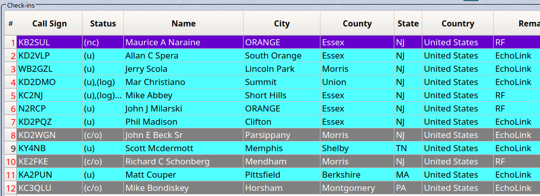Select call sign KA2PUN cell

click(x=49, y=175)
